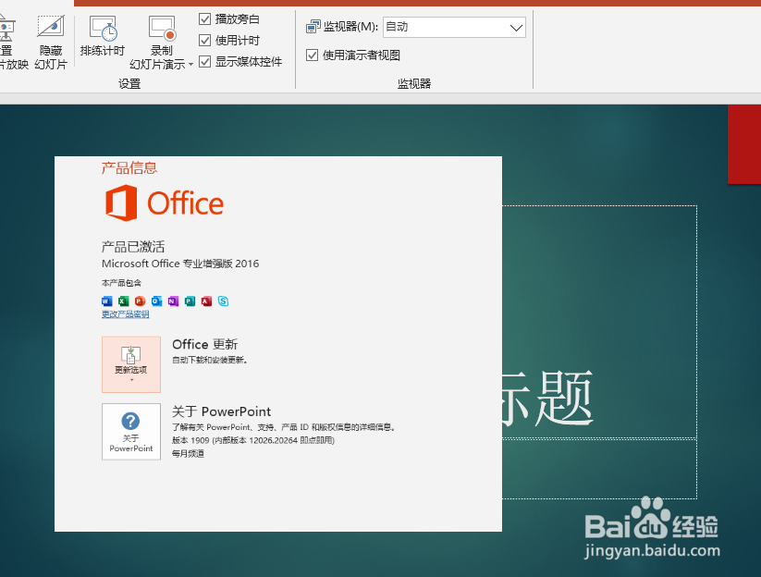Screen dimensions: 761x577
Task: Click the Office 更新 heading
Action: pyautogui.click(x=204, y=344)
